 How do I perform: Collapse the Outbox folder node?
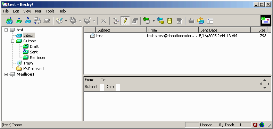coord(13,41)
